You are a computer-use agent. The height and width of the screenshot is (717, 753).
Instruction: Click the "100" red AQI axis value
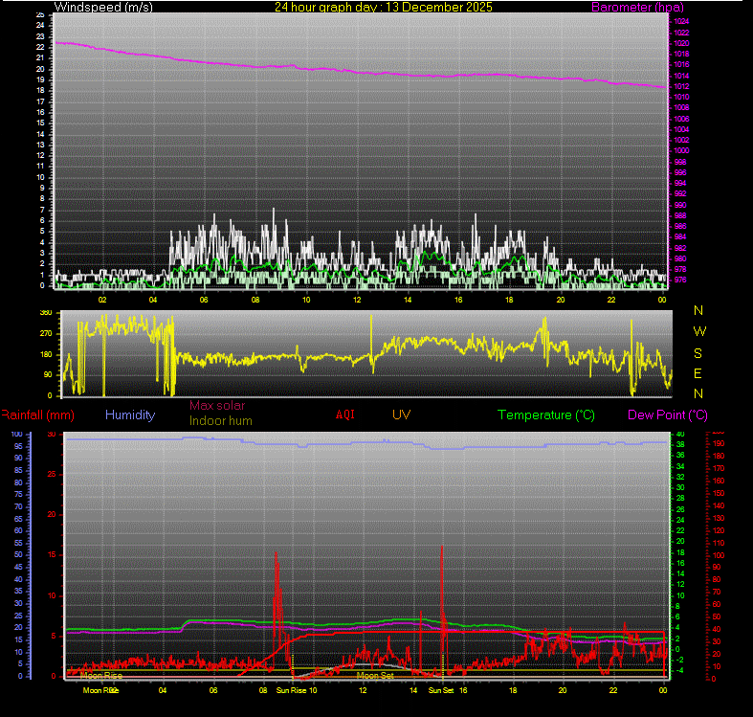click(x=719, y=555)
